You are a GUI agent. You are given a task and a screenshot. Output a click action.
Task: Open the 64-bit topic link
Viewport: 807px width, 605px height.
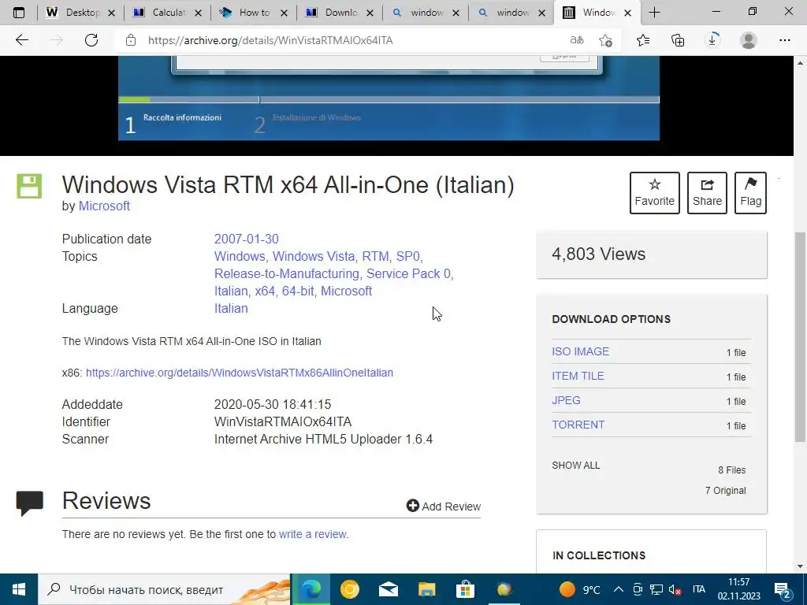[298, 291]
